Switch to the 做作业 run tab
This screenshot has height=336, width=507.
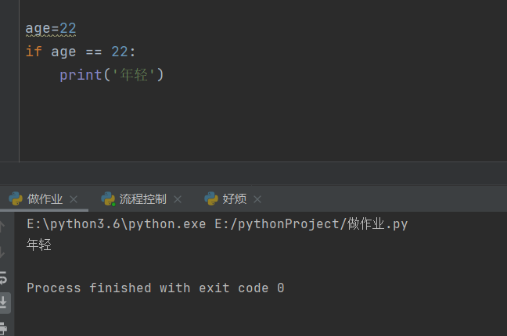45,198
